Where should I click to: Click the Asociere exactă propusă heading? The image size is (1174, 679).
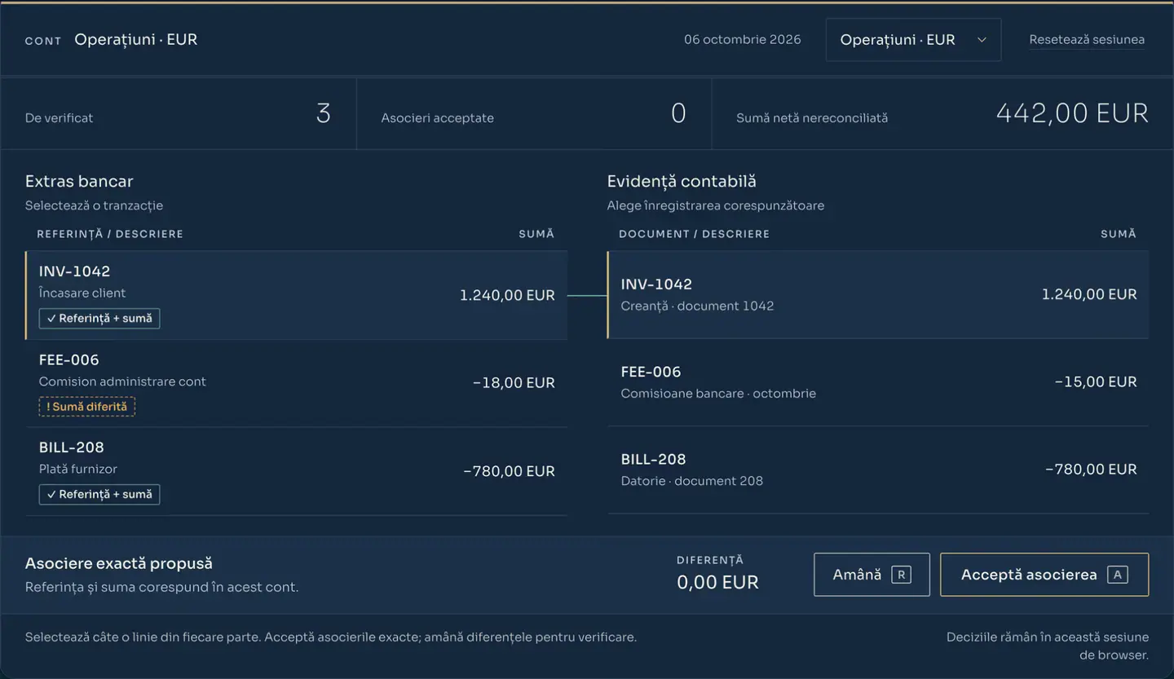click(x=119, y=563)
